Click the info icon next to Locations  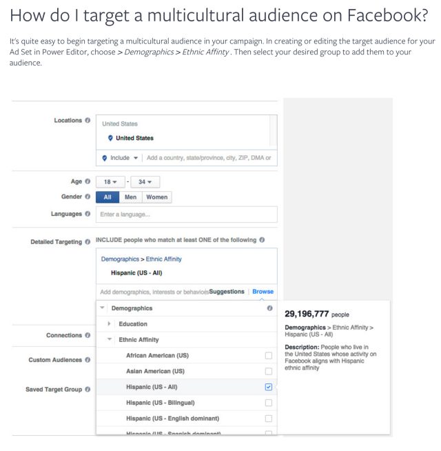click(x=88, y=120)
